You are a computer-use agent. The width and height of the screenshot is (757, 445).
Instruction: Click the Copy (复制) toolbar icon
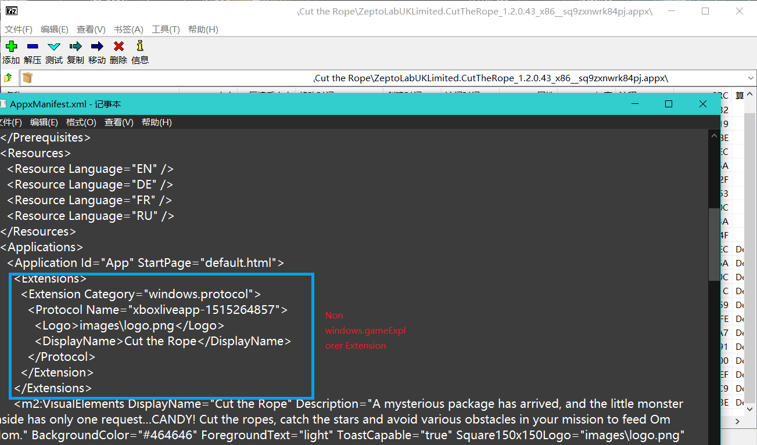[x=76, y=46]
